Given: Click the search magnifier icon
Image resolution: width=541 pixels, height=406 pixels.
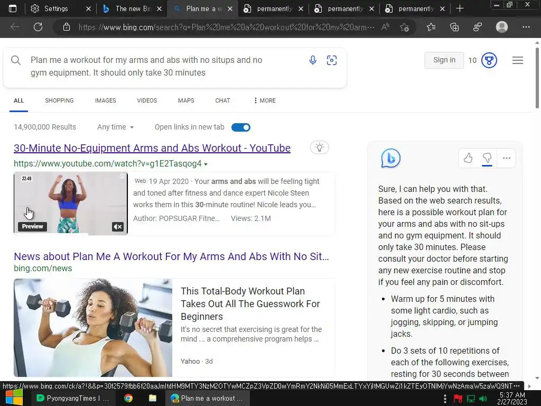Looking at the screenshot, I should click(x=16, y=60).
